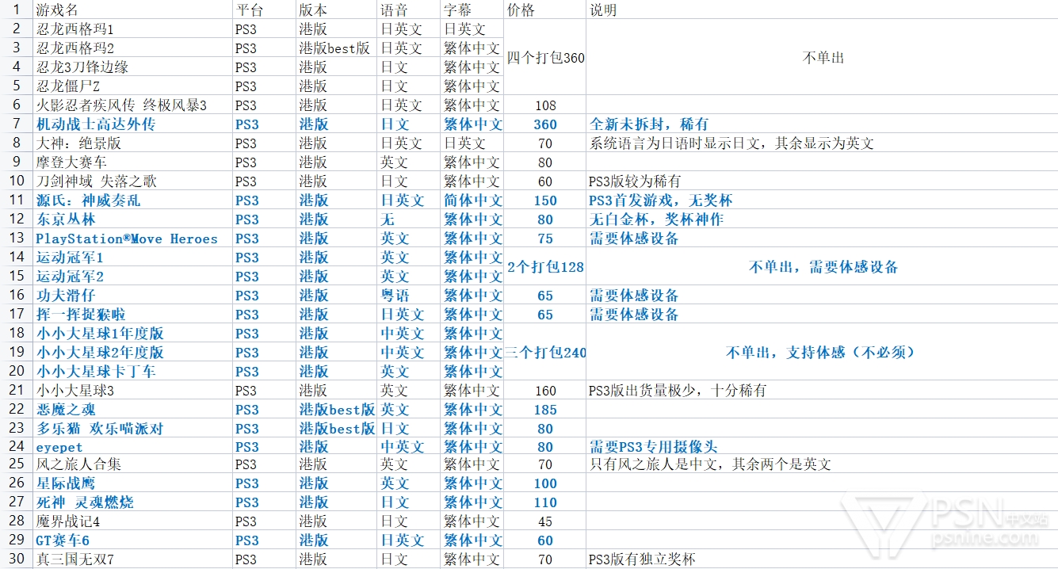This screenshot has width=1058, height=569.
Task: Select the price 45 cell
Action: 545,521
